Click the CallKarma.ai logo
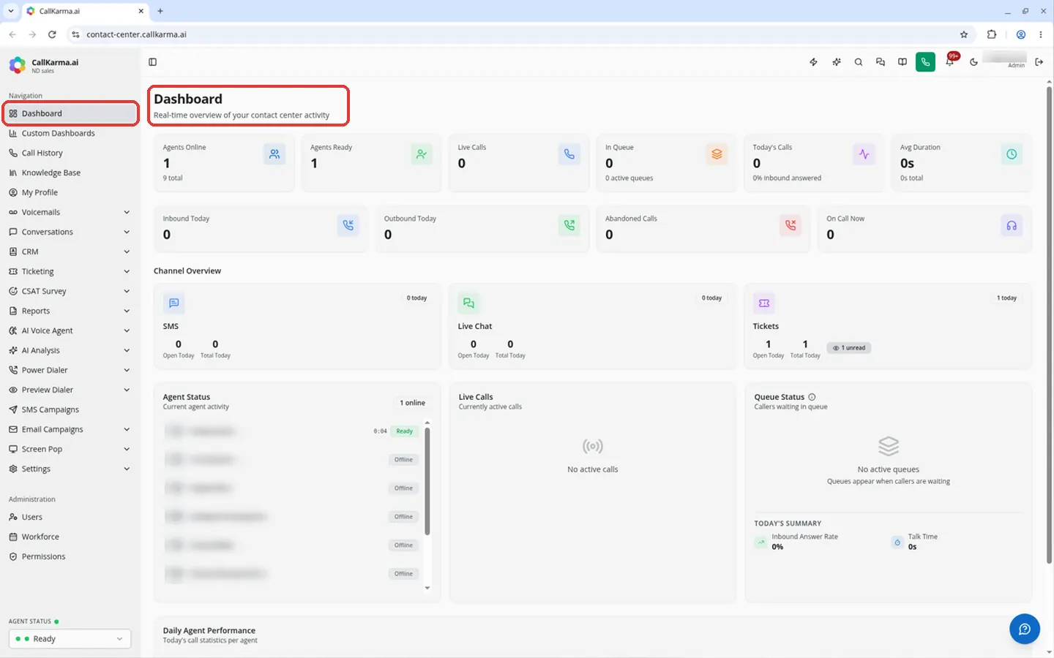1054x658 pixels. click(x=17, y=65)
